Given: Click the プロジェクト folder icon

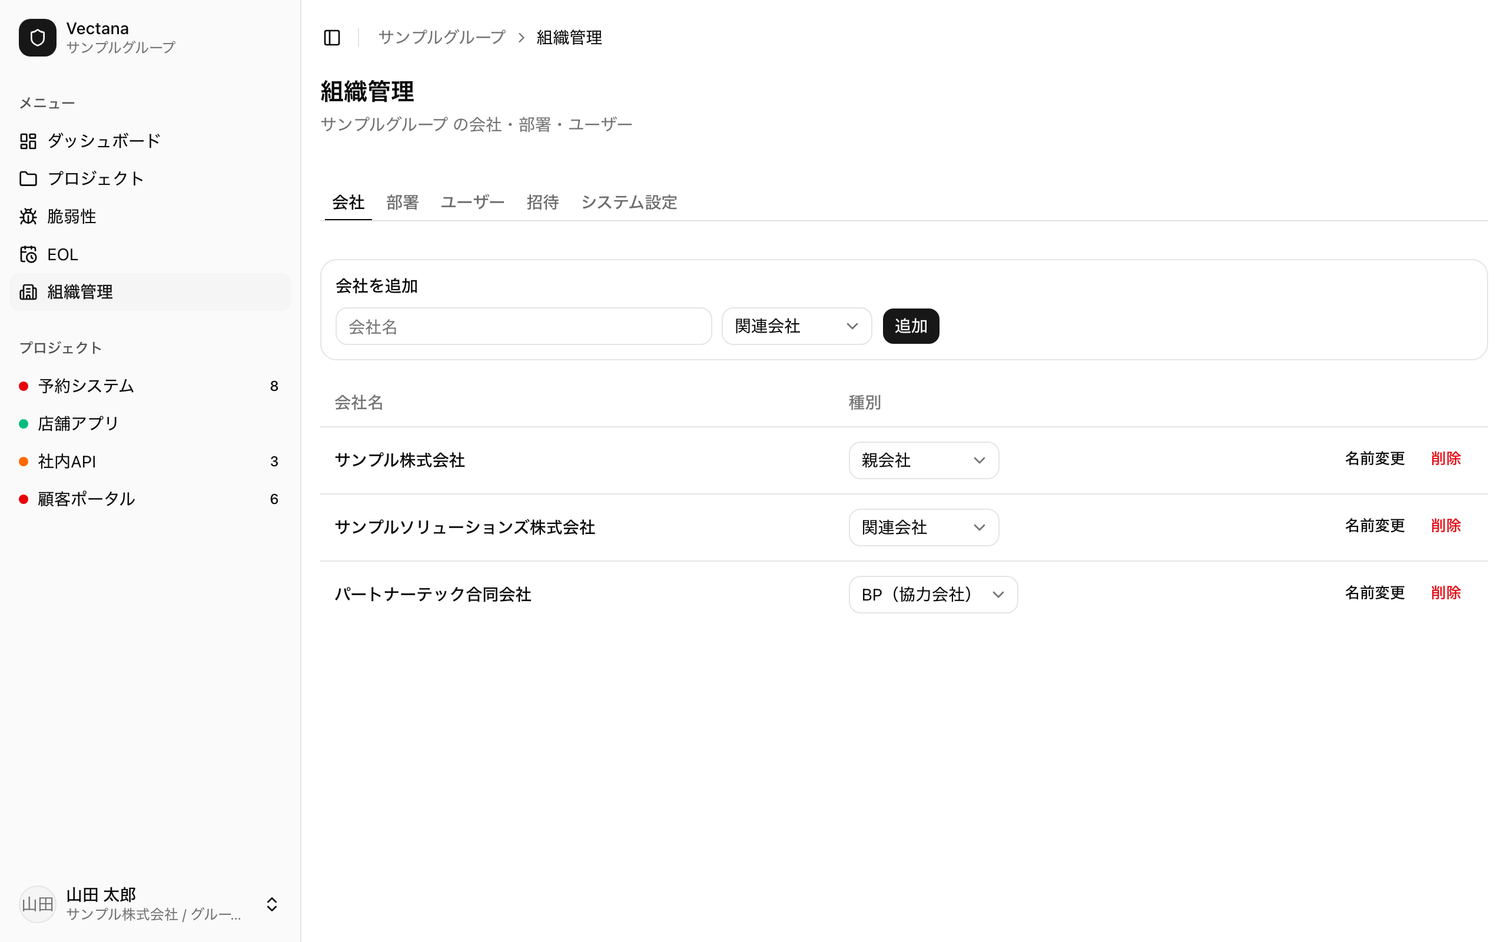Looking at the screenshot, I should click(x=28, y=179).
